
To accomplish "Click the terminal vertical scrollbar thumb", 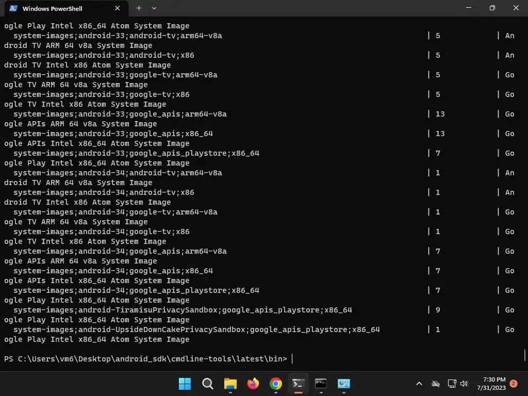I will click(525, 355).
